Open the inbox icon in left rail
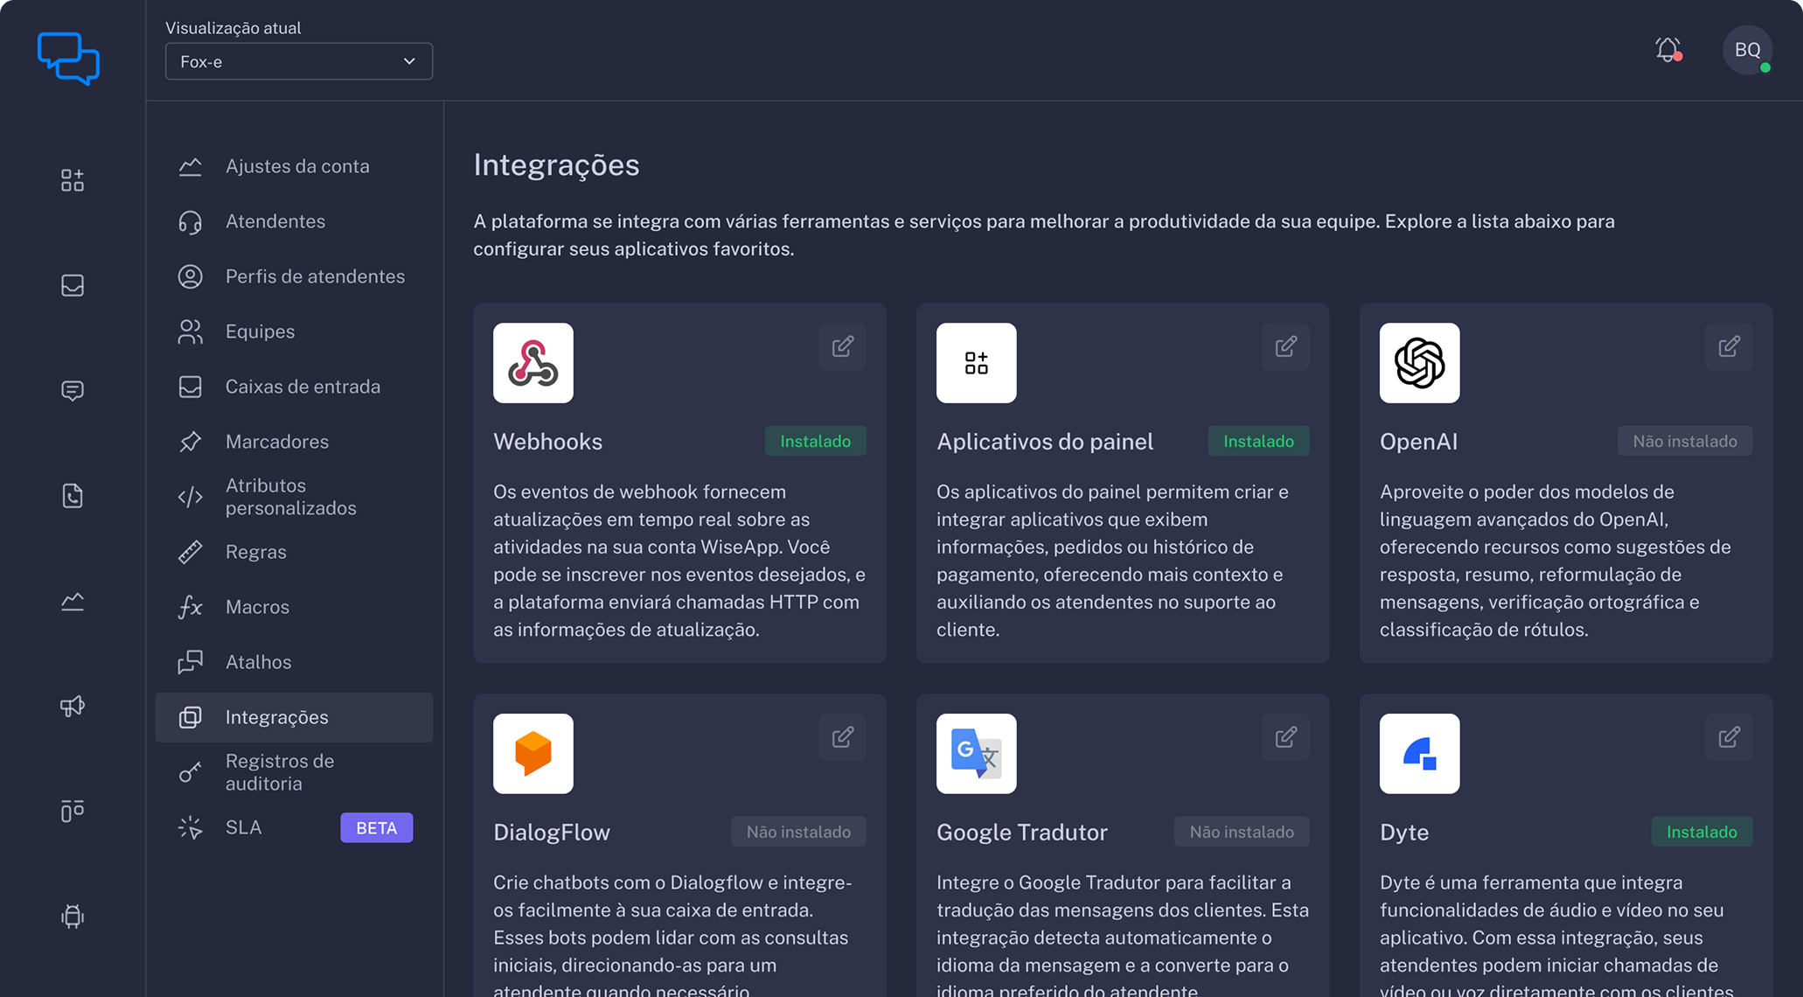This screenshot has height=997, width=1803. pos(73,285)
